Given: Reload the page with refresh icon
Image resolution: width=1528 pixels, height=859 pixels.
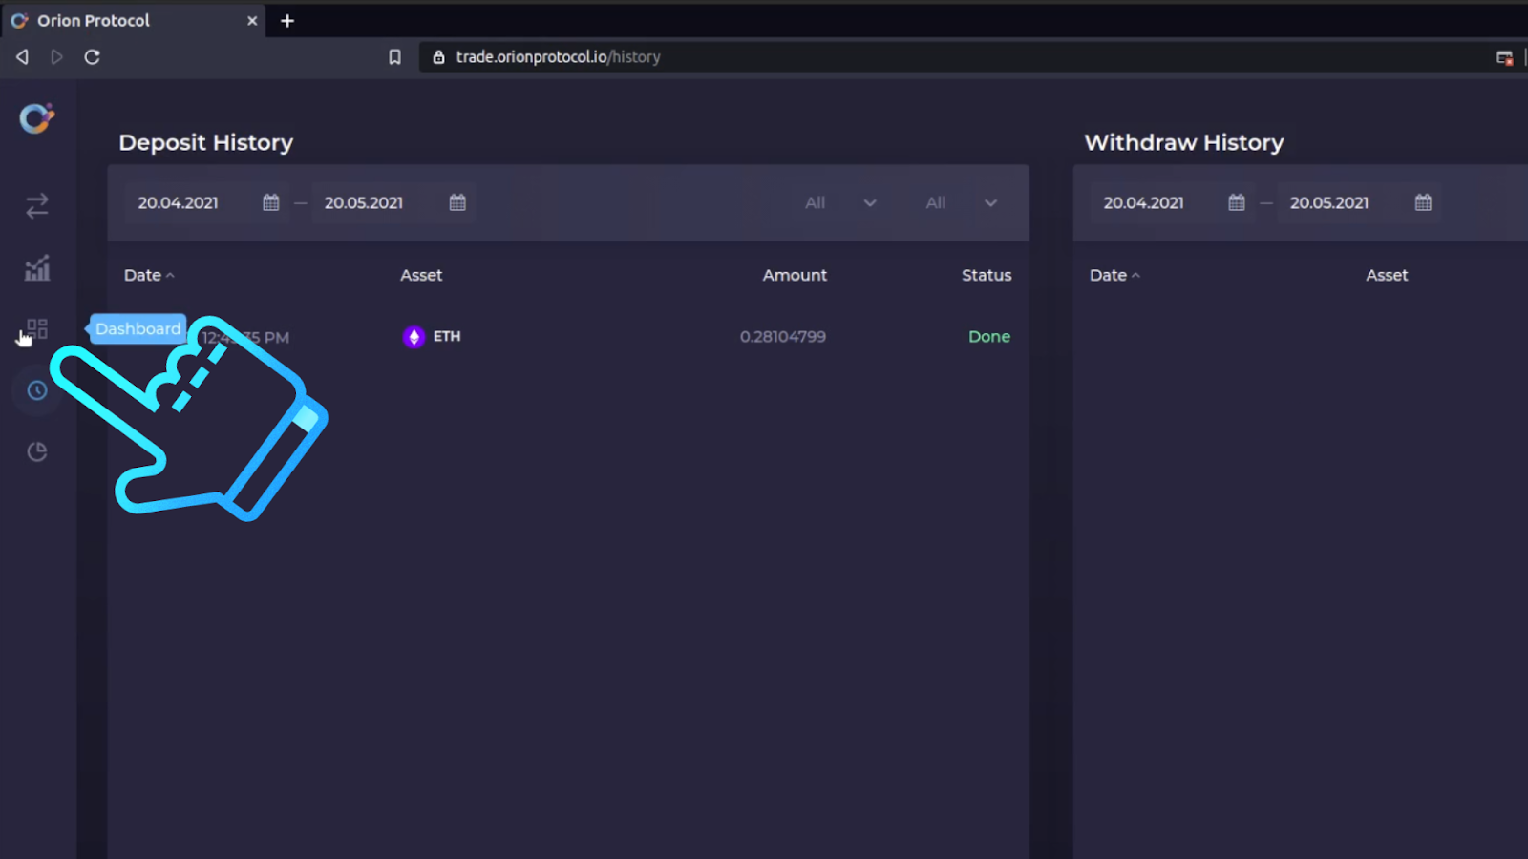Looking at the screenshot, I should coord(92,57).
